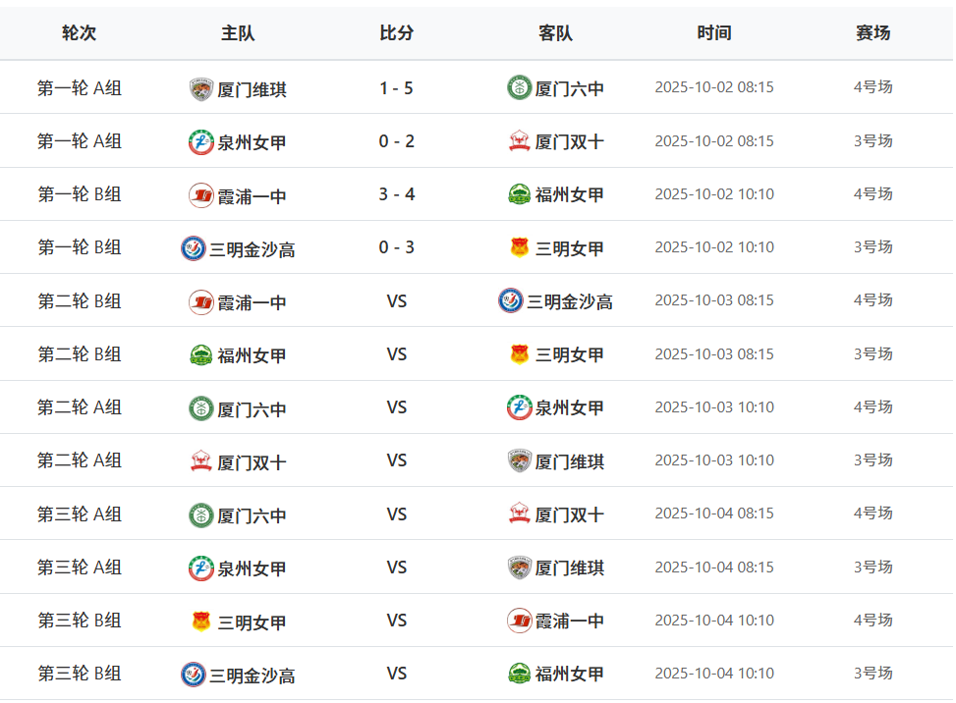Select the 泉州女甲 logo in the 0 - 2 match
The width and height of the screenshot is (956, 703).
tap(201, 142)
